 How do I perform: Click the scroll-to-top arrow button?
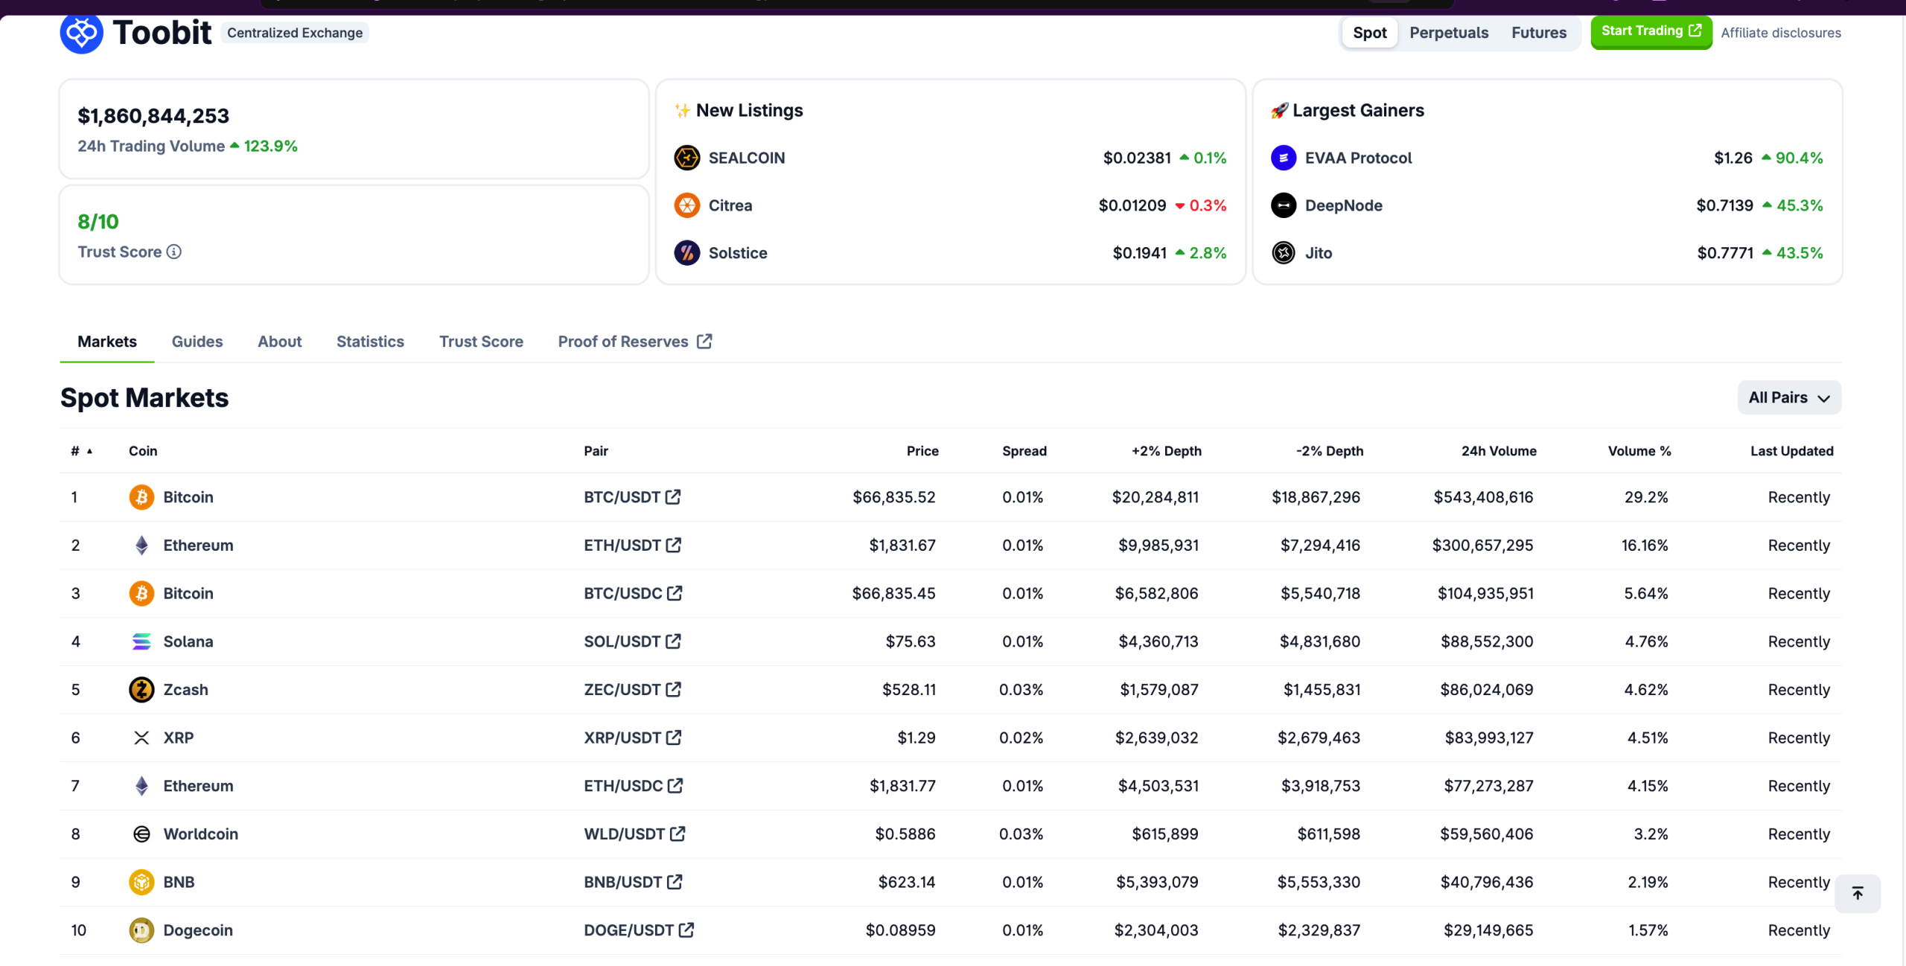click(x=1858, y=893)
